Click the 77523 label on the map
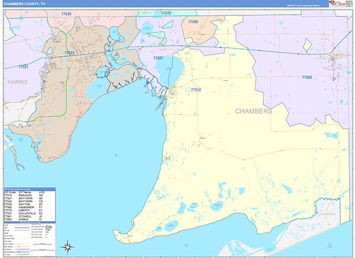Image resolution: width=355 pixels, height=258 pixels. pyautogui.click(x=69, y=53)
